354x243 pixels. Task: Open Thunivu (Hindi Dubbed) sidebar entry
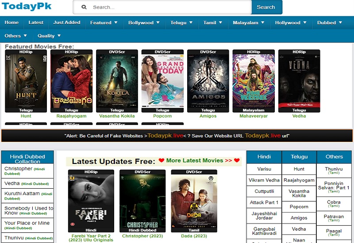[x=27, y=238]
